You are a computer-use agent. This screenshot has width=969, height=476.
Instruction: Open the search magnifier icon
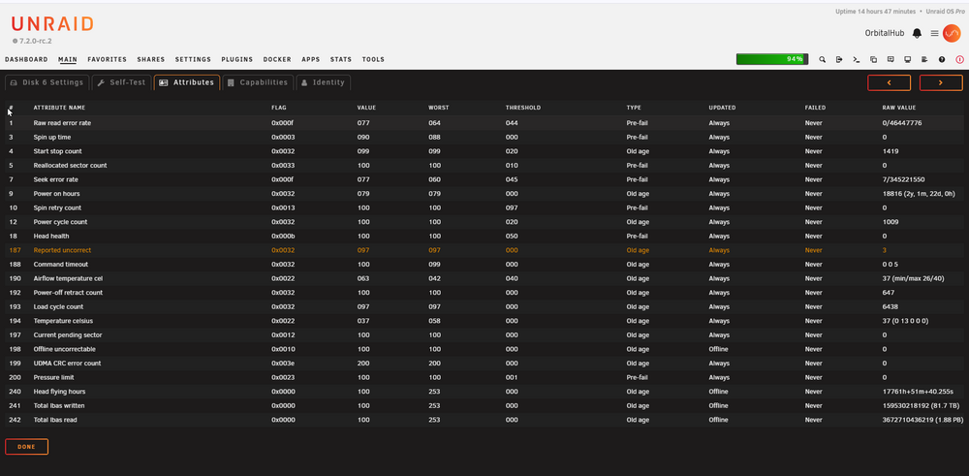823,59
